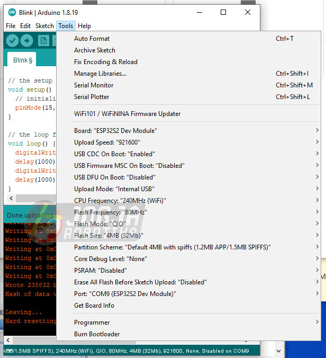Click the Verify checkmark toolbar icon
The width and height of the screenshot is (326, 358).
pyautogui.click(x=12, y=41)
